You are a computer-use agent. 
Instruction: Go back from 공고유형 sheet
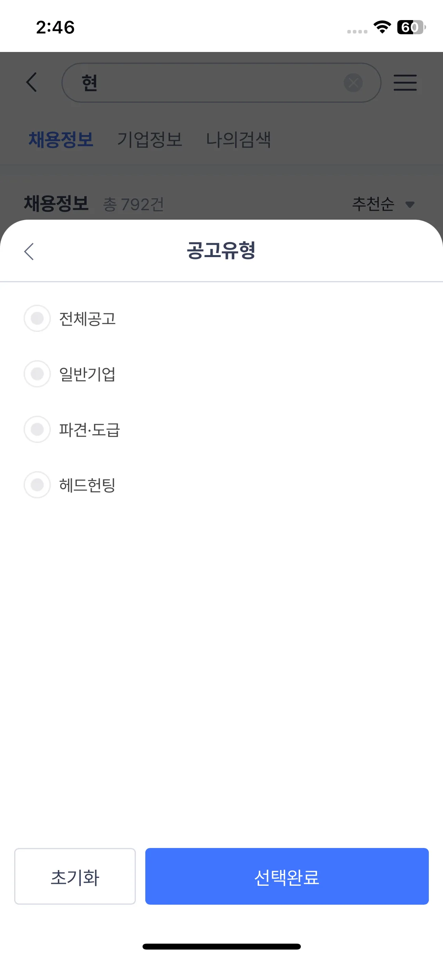point(29,251)
